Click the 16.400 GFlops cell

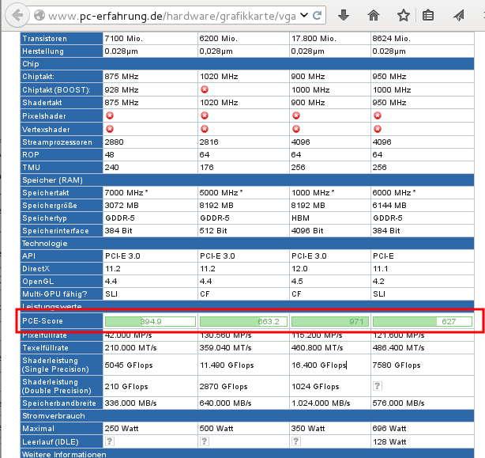coord(330,365)
